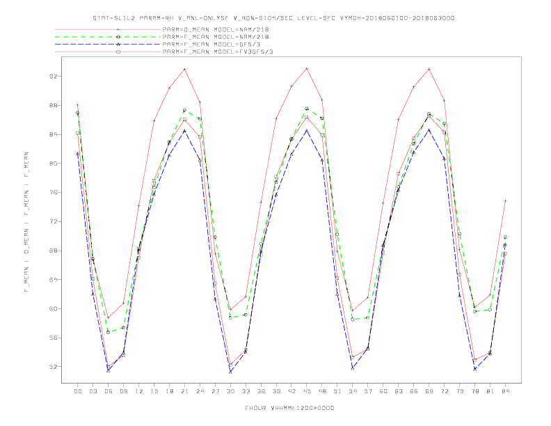Screen dimensions: 551x426
Task: Click x-axis forecast hour 30
Action: point(230,391)
